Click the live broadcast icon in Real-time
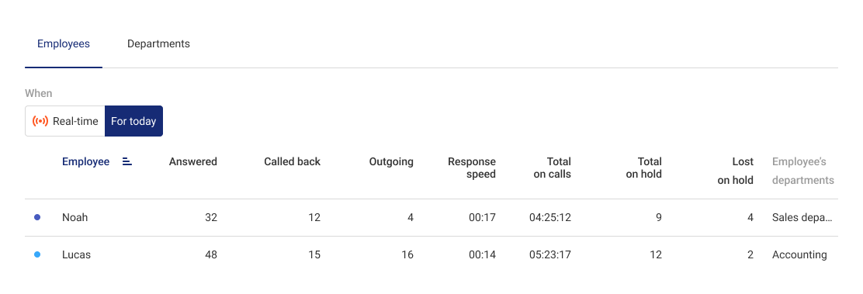 click(x=40, y=121)
